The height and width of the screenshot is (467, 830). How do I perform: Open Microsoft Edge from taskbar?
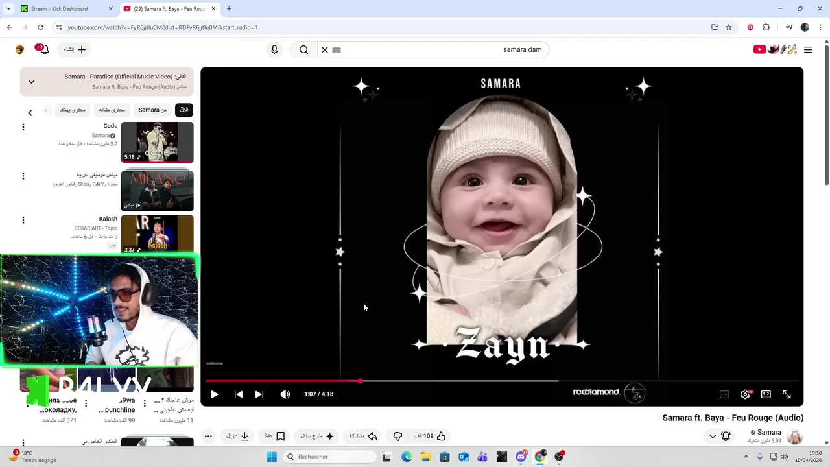coord(407,457)
